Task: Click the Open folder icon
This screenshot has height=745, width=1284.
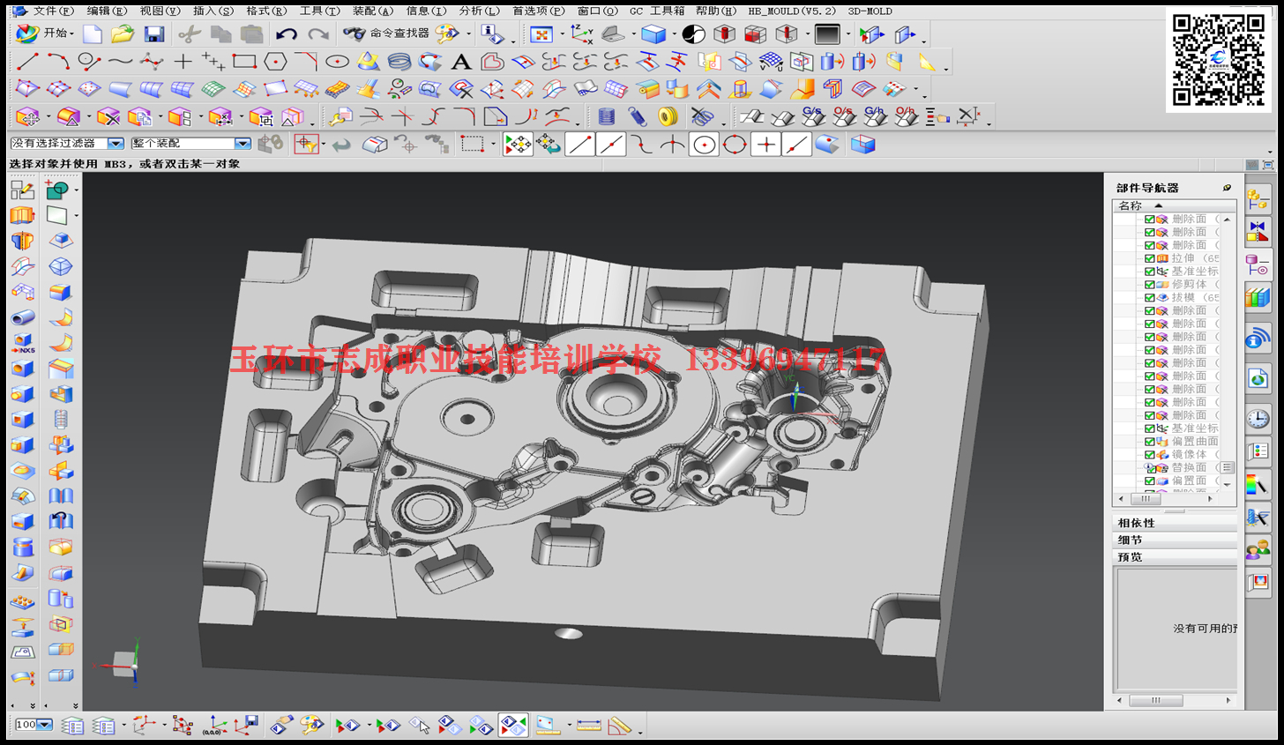Action: pos(123,34)
